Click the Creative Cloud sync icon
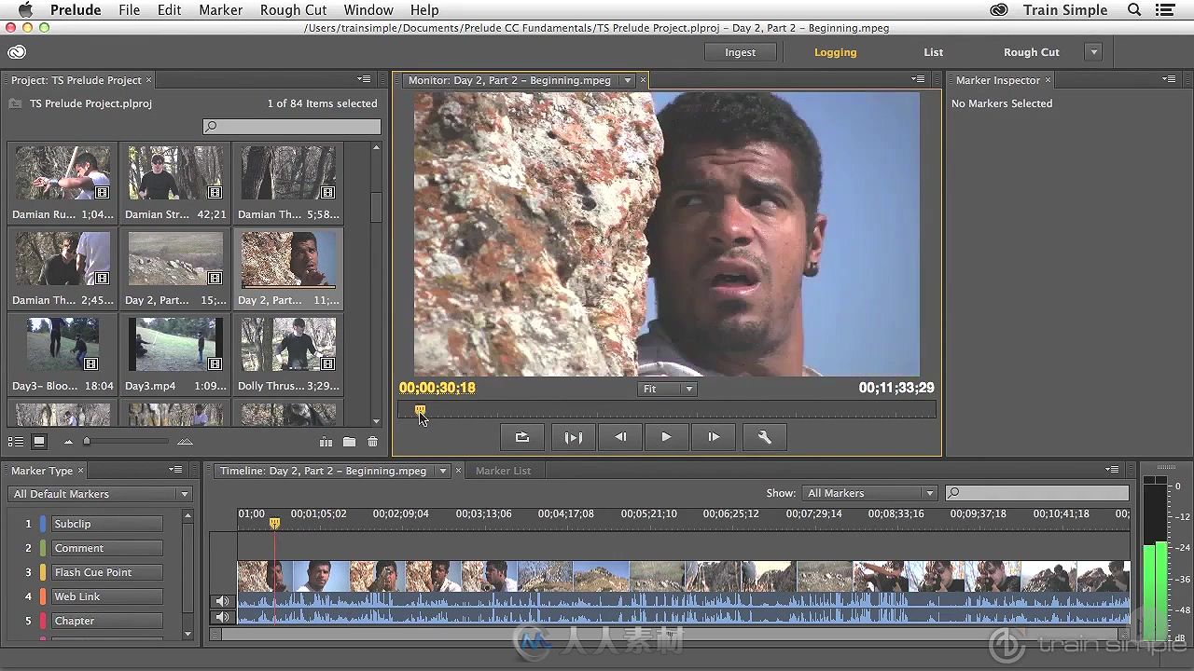 click(16, 52)
